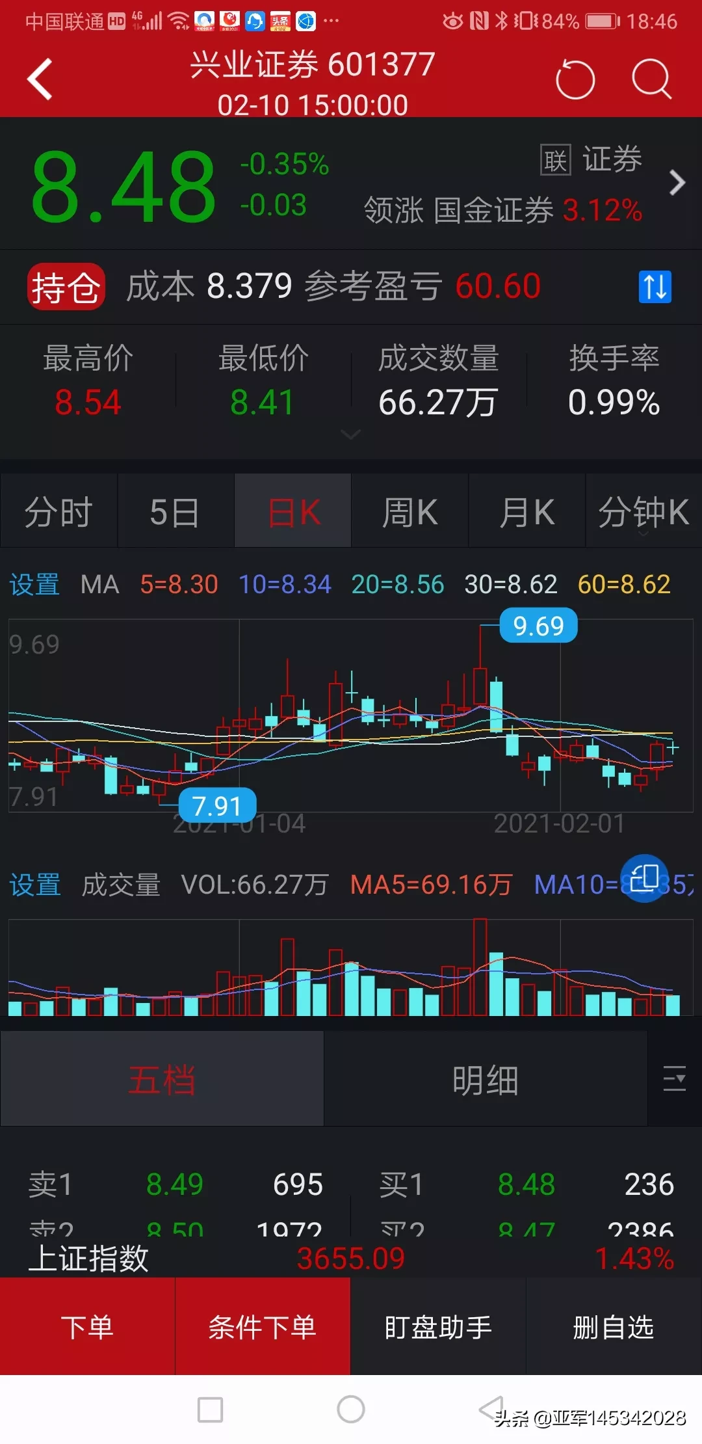Tap the 7.91 low price marker
This screenshot has height=1444, width=702.
[x=217, y=806]
